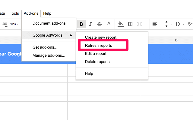Select Google AdWords menu entry
This screenshot has height=120, width=193.
coord(49,35)
